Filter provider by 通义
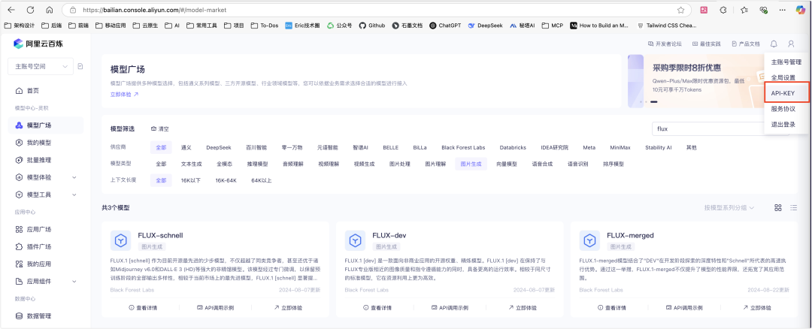Viewport: 812px width, 329px height. pyautogui.click(x=186, y=147)
